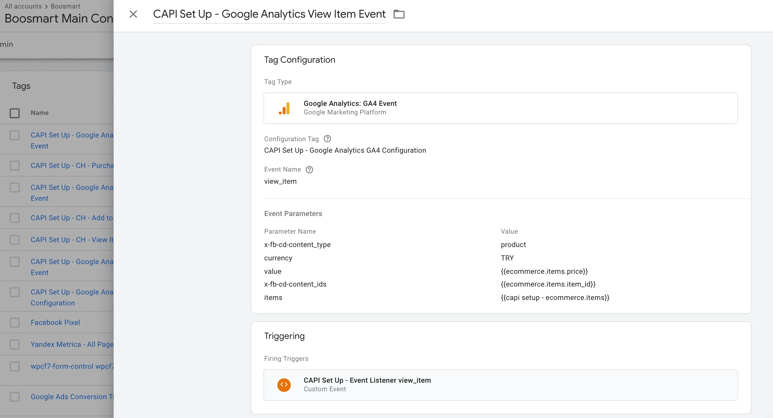Open the Facebook Pixel tag link
773x418 pixels.
(55, 322)
